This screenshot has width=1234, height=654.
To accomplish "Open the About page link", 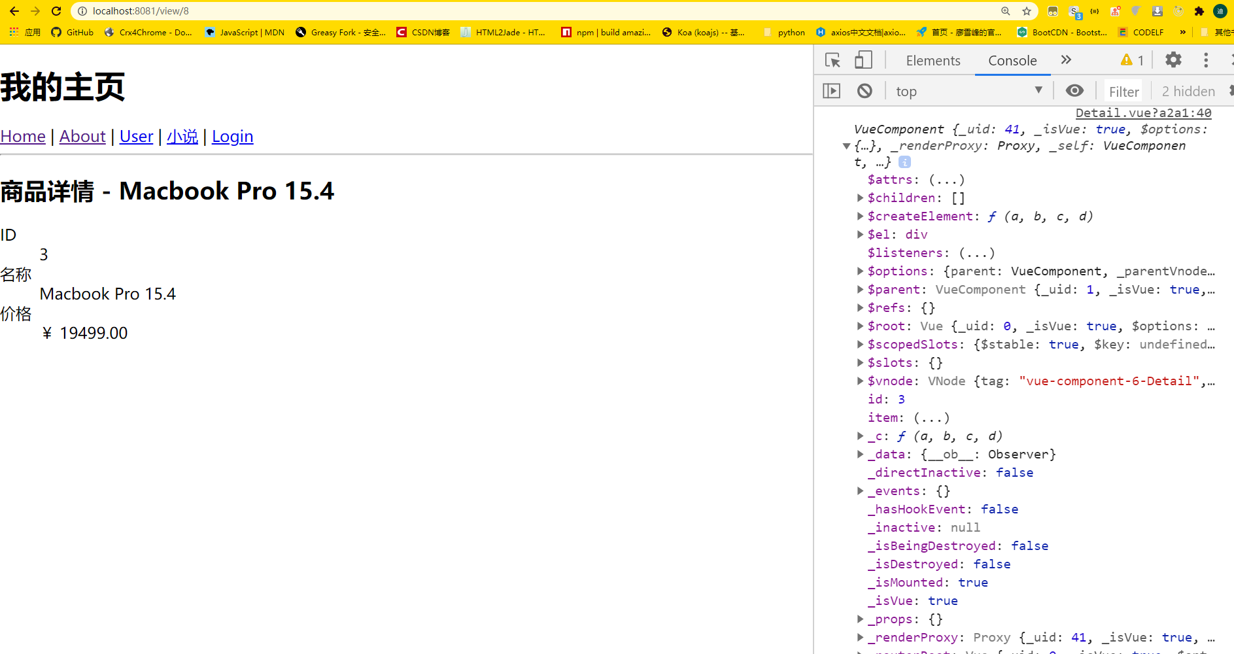I will (82, 136).
